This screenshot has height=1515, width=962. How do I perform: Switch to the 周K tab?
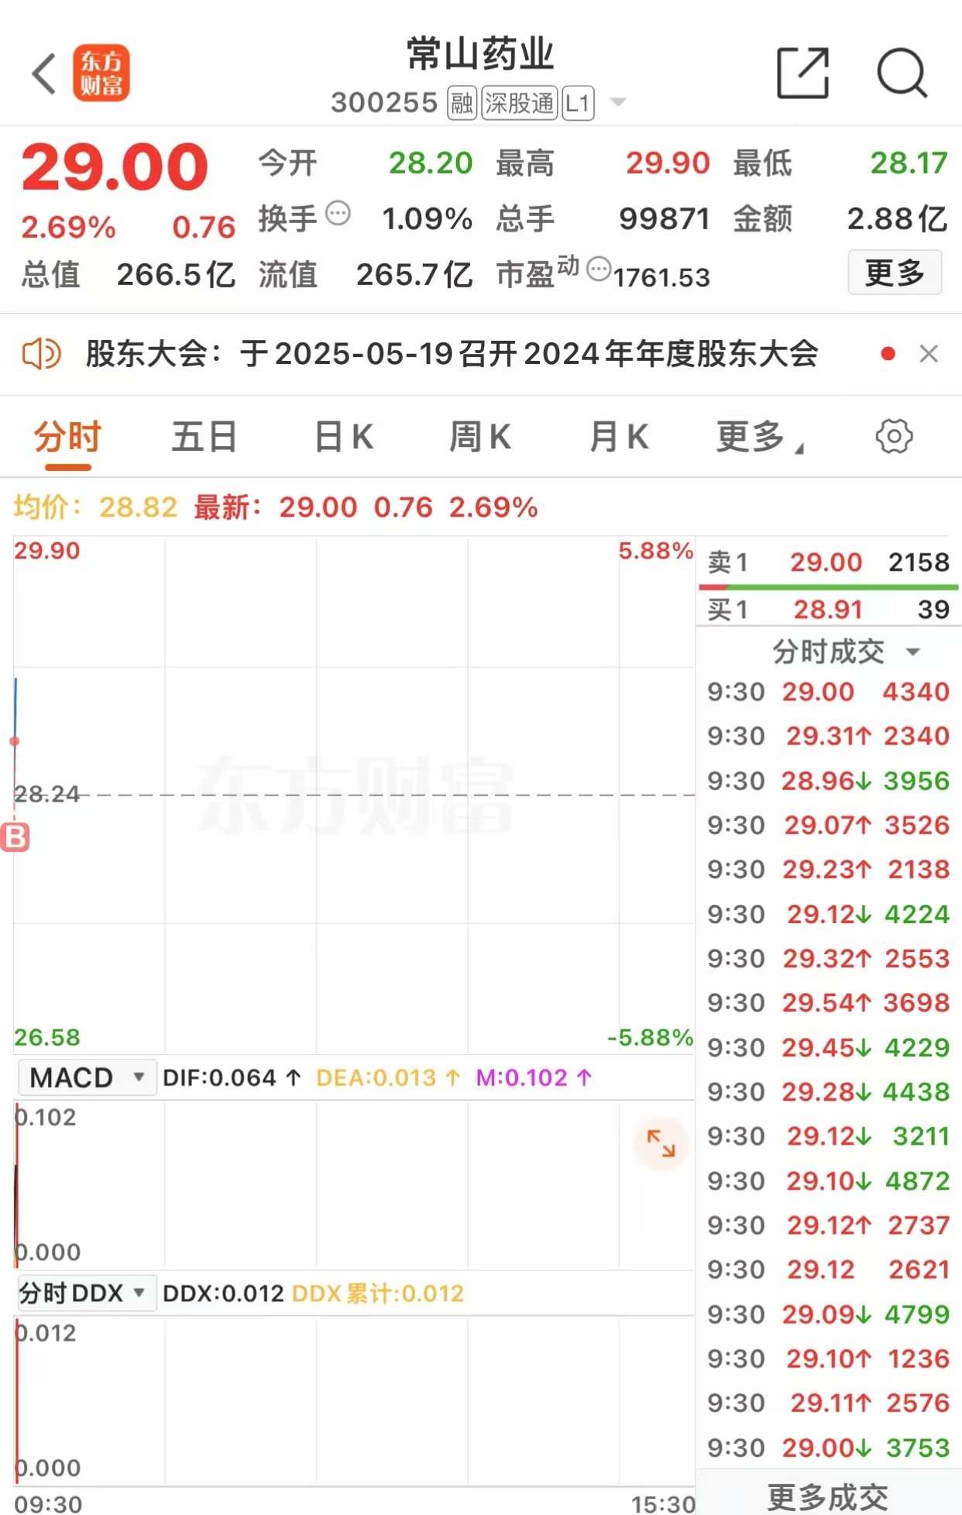[x=480, y=437]
